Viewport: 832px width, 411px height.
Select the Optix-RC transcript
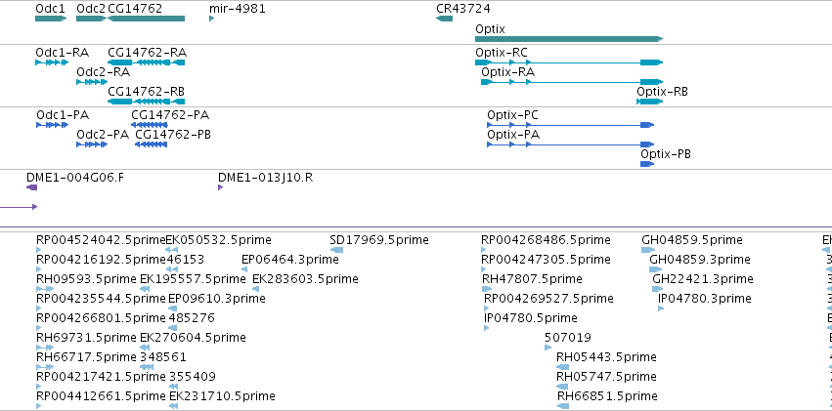pos(569,62)
